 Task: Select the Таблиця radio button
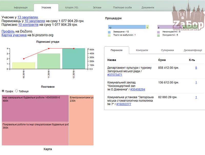17,91
